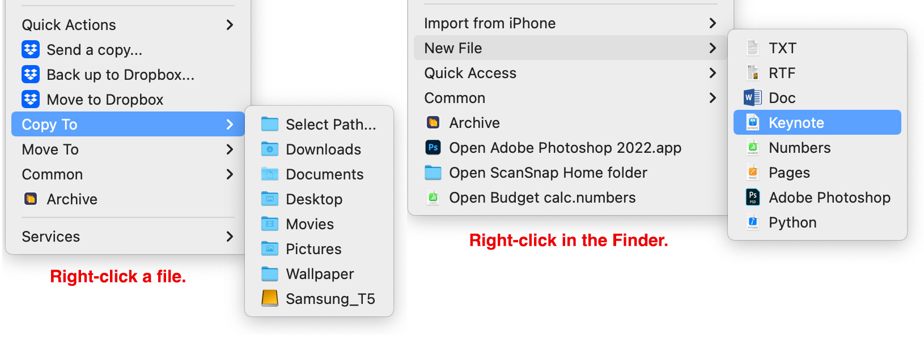Viewport: 924px width, 343px height.
Task: Click the Word Doc icon in submenu
Action: coord(752,98)
